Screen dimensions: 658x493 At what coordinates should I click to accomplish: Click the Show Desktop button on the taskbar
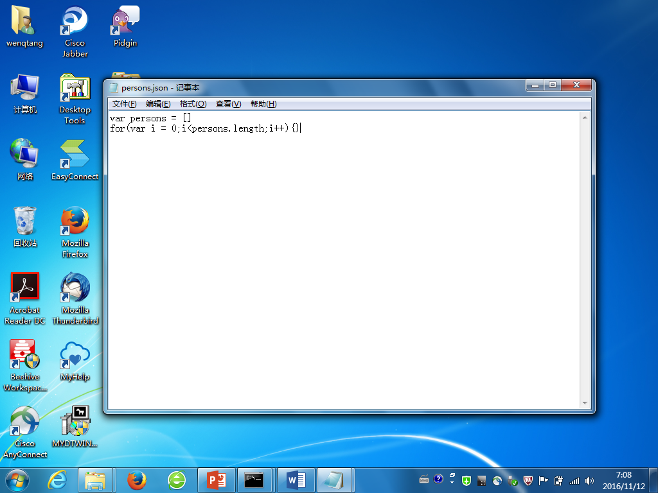[654, 480]
